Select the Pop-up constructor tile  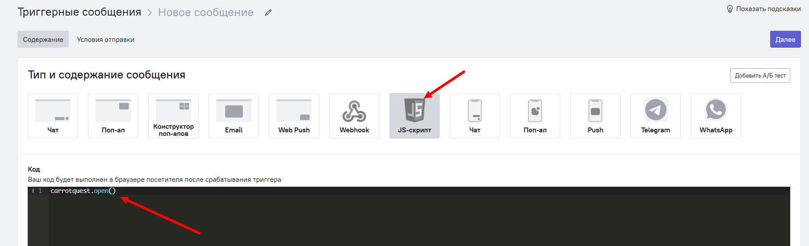(173, 116)
